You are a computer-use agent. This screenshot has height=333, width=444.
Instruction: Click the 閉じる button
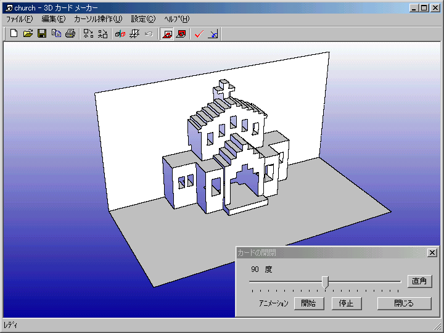coord(405,303)
